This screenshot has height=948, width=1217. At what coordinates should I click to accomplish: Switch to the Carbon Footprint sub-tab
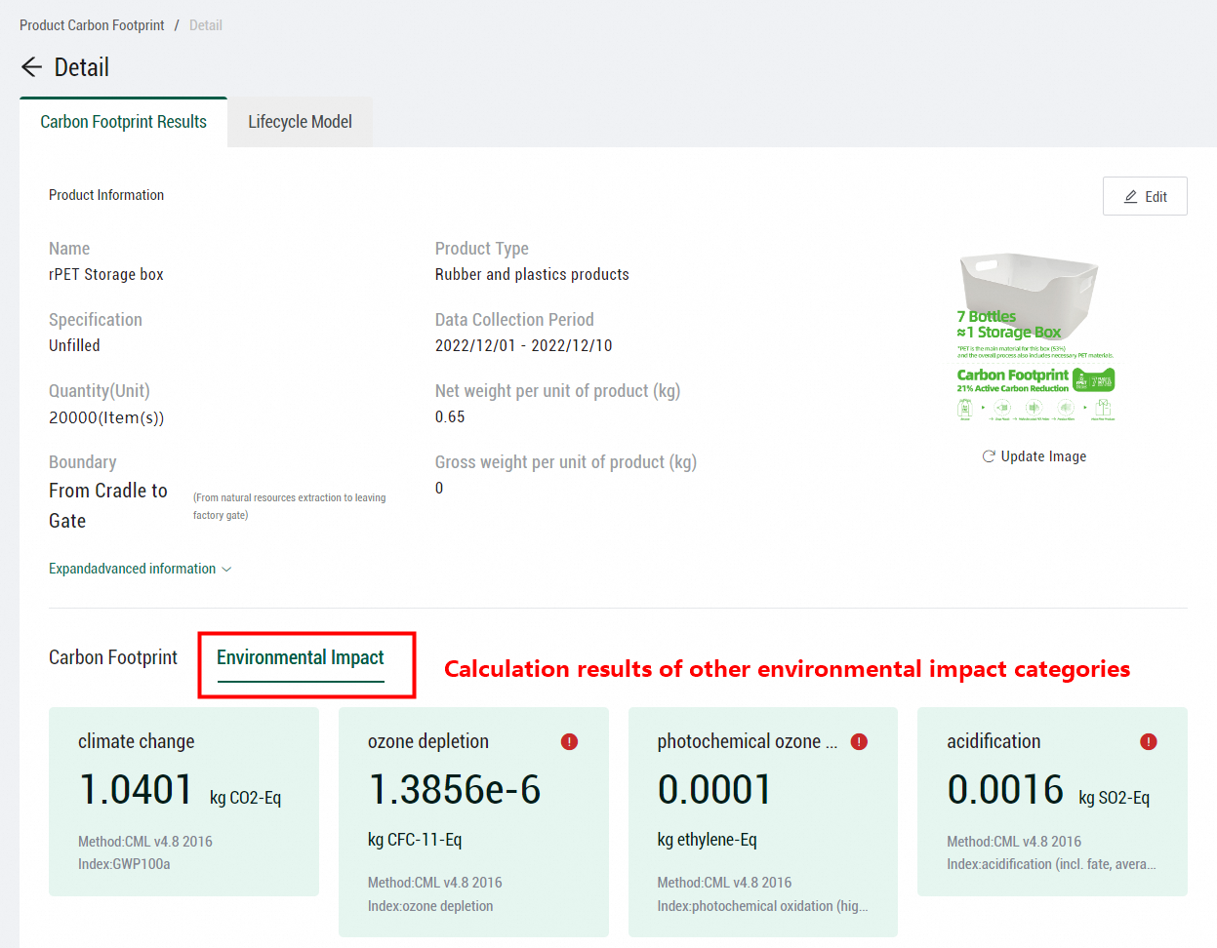pyautogui.click(x=113, y=658)
